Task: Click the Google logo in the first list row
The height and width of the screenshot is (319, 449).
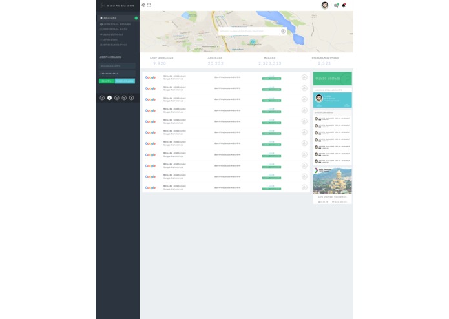Action: [x=151, y=77]
